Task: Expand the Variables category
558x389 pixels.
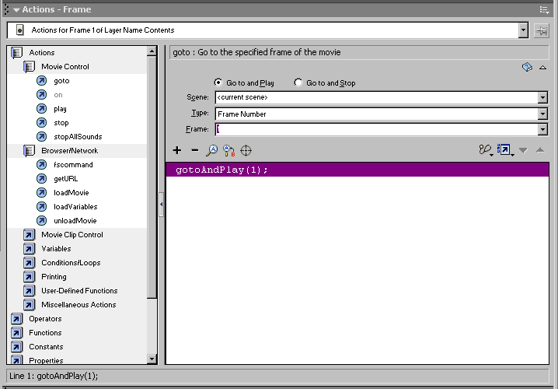Action: pos(29,249)
